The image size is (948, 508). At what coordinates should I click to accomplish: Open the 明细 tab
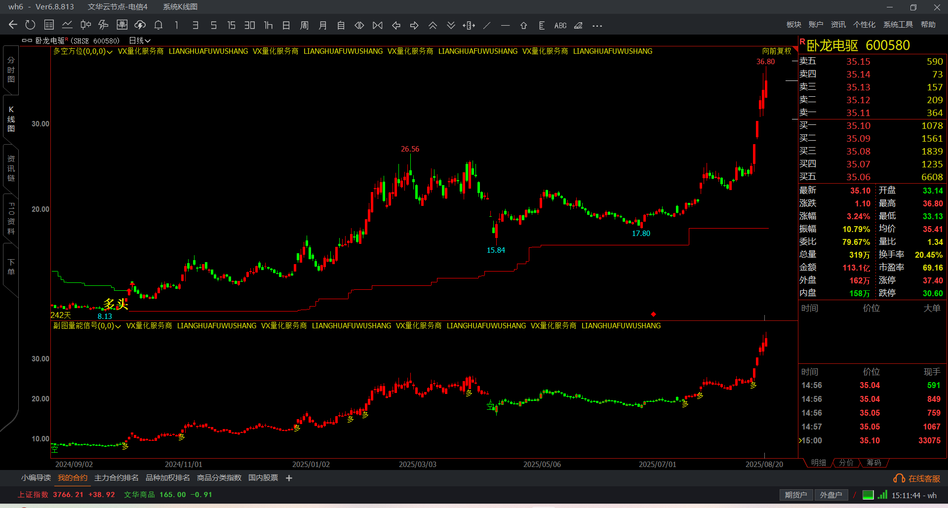(819, 463)
